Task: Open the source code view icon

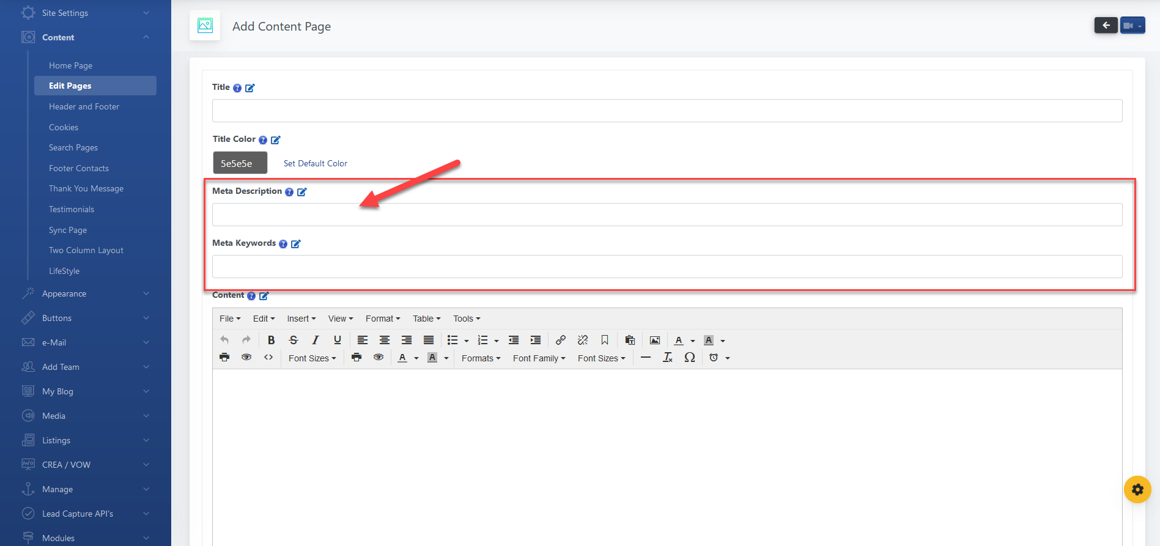Action: point(268,358)
